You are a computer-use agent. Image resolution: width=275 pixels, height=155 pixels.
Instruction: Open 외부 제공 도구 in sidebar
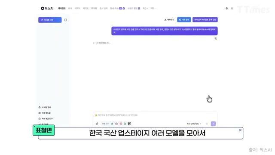(46, 119)
